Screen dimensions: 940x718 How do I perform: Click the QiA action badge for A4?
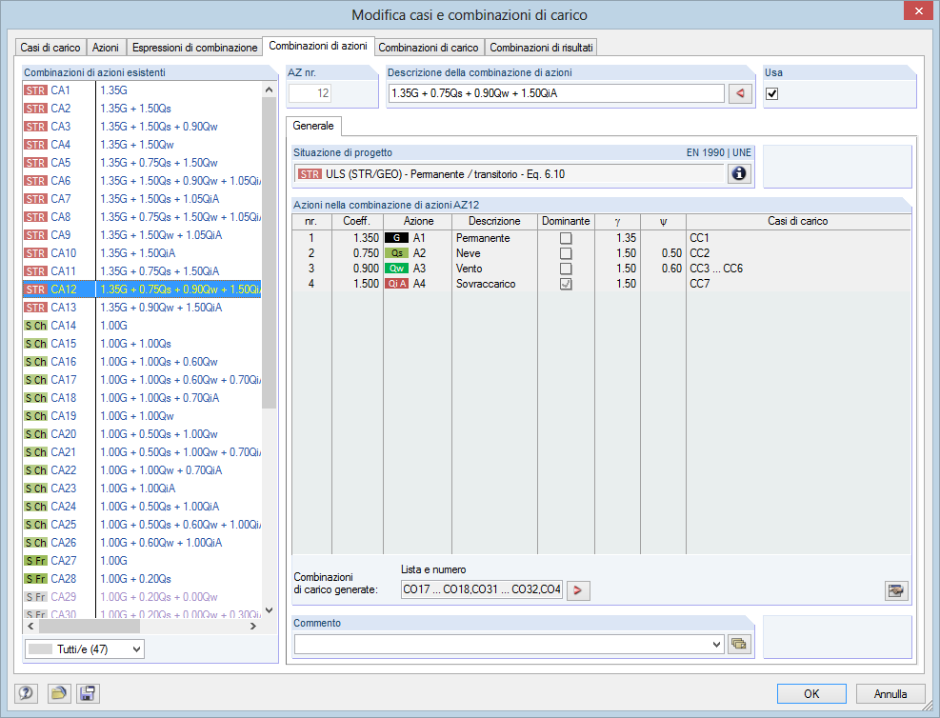coord(396,284)
